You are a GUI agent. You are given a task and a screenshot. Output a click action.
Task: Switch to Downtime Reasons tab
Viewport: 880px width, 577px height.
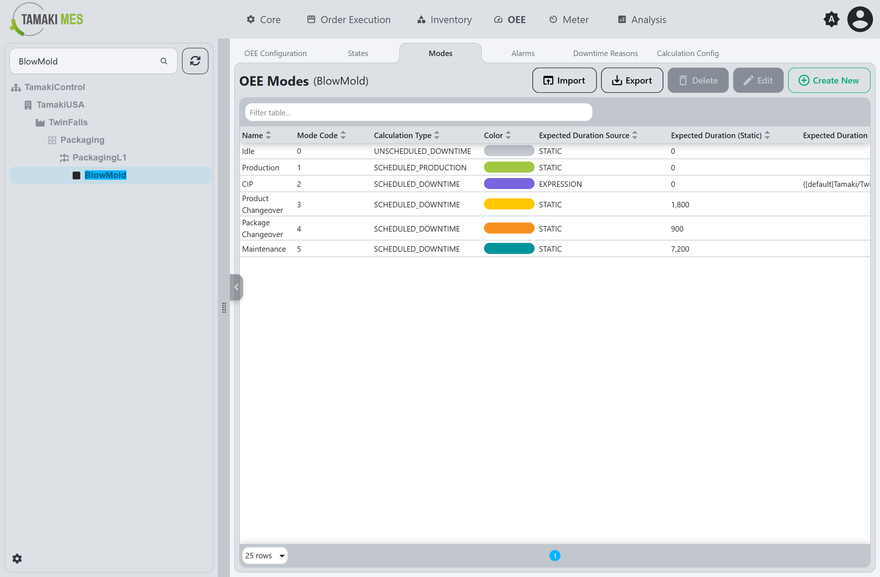point(605,53)
